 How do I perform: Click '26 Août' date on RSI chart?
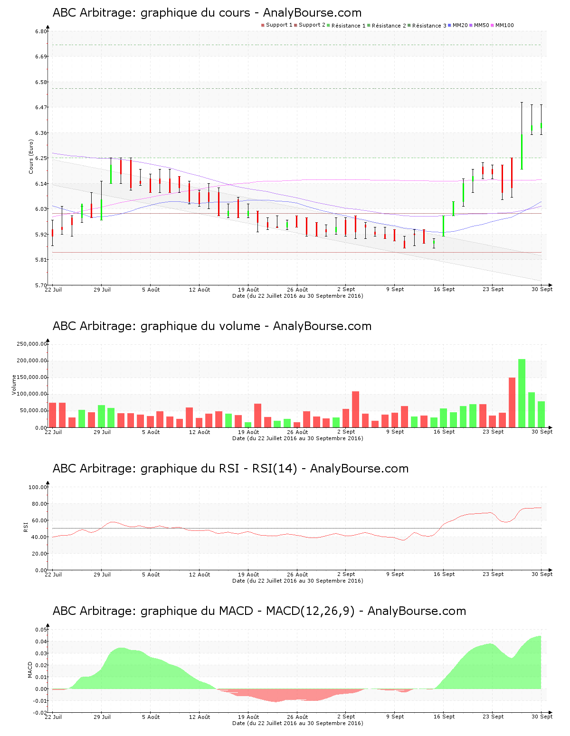297,575
